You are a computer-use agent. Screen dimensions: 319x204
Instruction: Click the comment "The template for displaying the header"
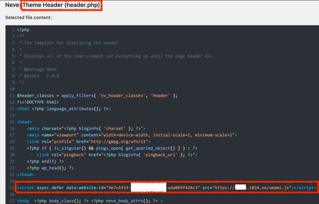tap(71, 43)
